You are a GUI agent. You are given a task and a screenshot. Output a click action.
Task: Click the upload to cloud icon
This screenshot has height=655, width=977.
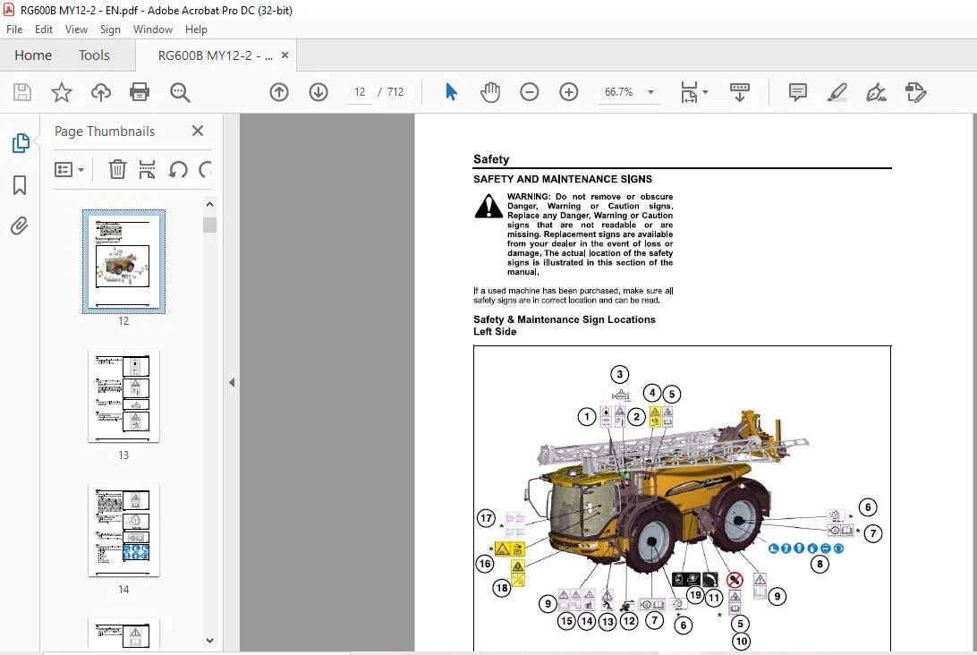pyautogui.click(x=100, y=92)
